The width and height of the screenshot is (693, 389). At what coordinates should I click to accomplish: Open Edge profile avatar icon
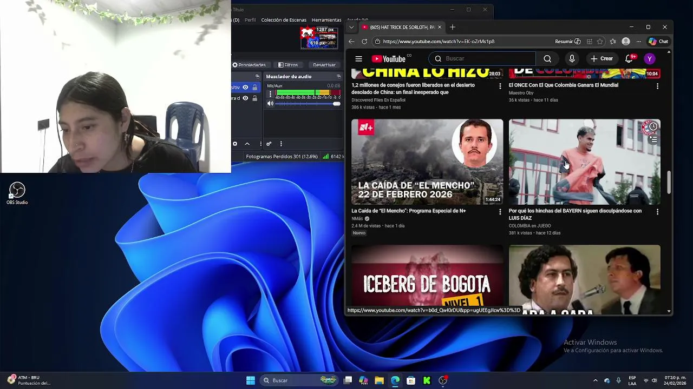tap(626, 41)
